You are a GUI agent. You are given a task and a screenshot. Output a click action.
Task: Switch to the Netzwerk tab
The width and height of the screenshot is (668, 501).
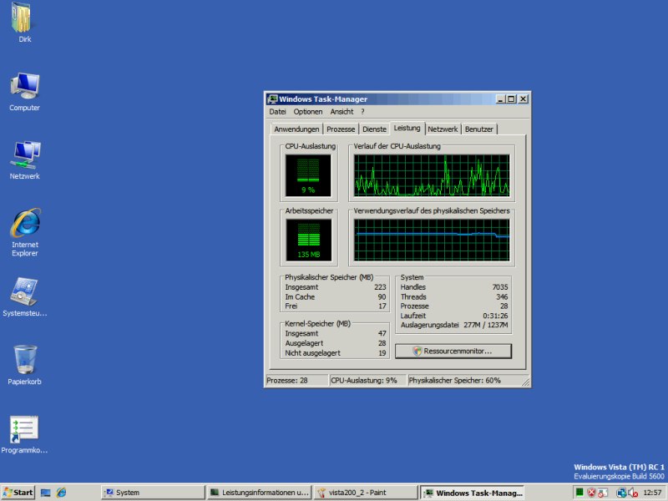pyautogui.click(x=443, y=129)
